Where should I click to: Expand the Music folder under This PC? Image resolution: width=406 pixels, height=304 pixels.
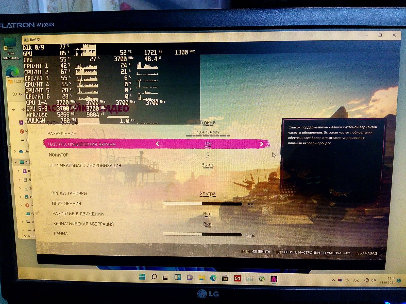22,205
